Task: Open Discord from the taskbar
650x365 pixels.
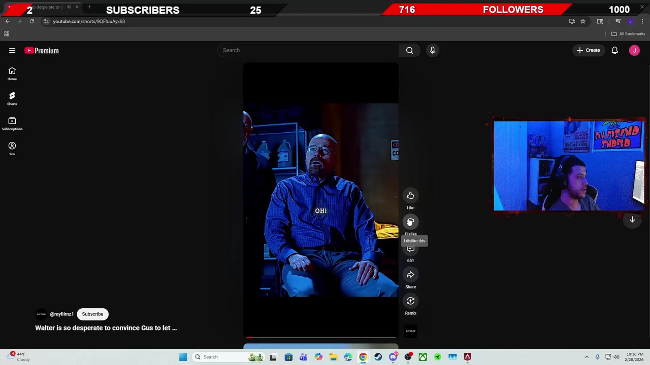Action: click(393, 357)
